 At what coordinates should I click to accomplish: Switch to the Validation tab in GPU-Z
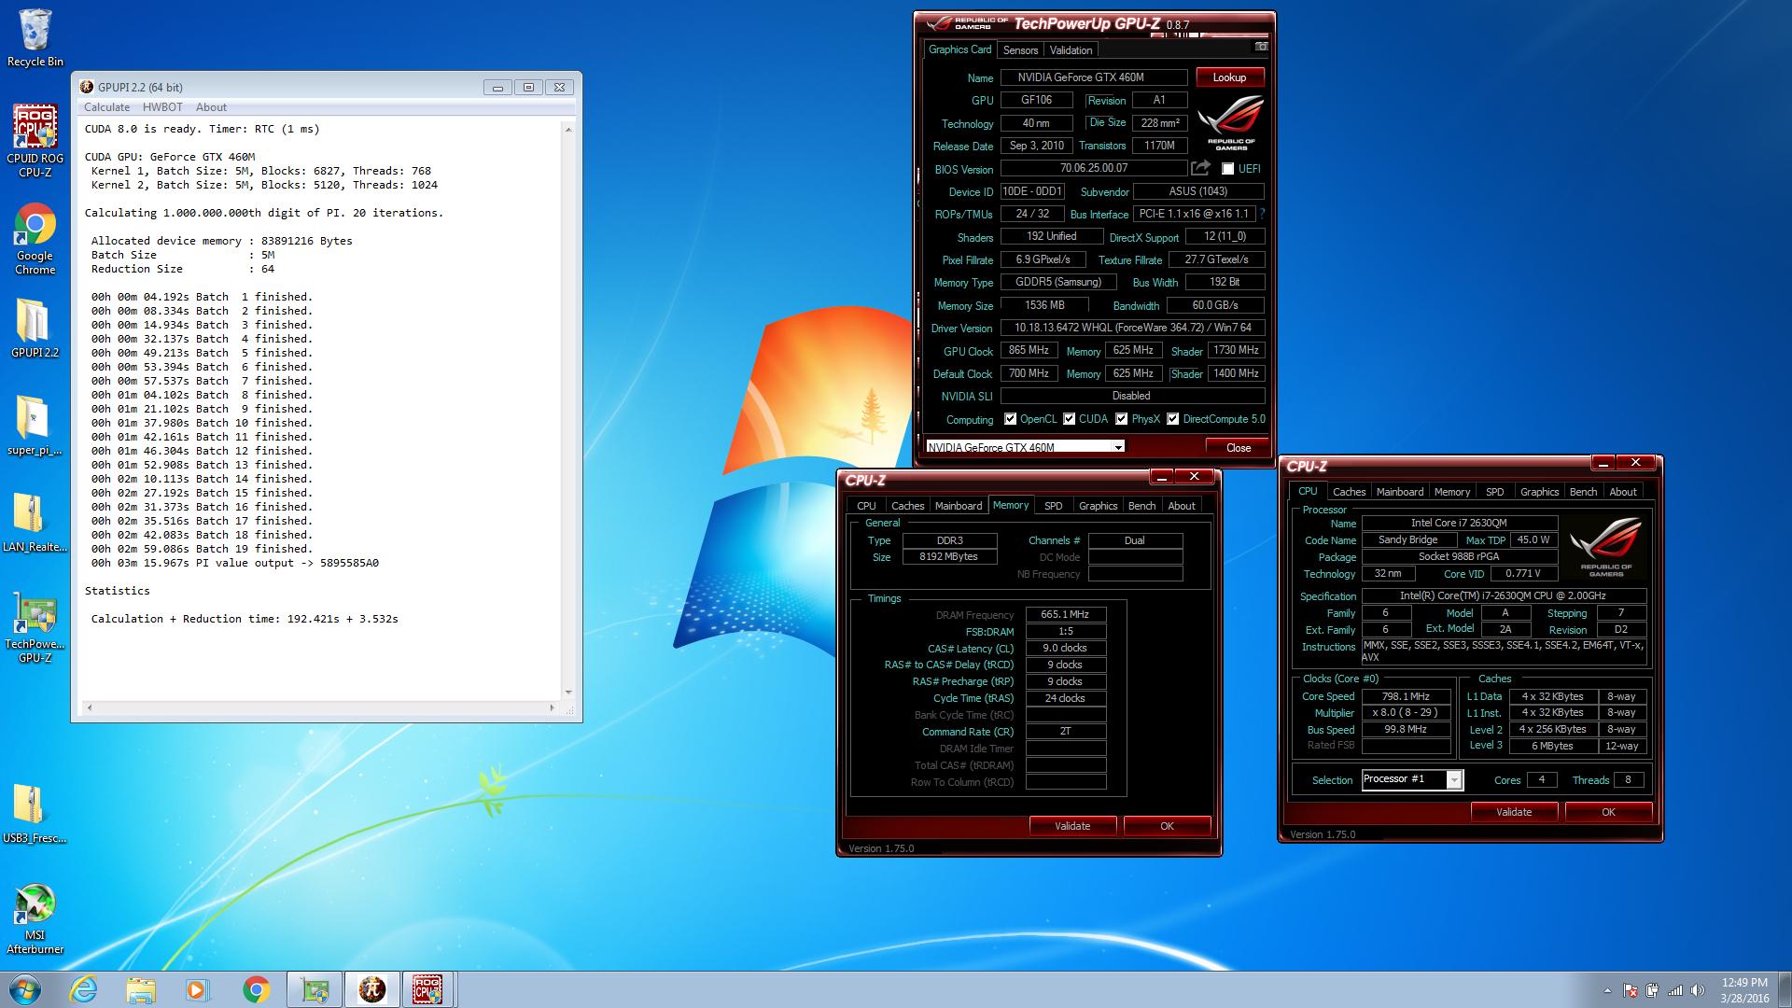[x=1071, y=50]
